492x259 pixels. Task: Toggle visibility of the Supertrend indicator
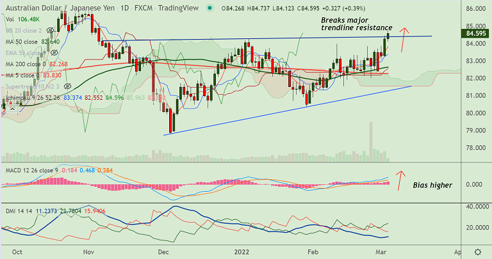[67, 86]
